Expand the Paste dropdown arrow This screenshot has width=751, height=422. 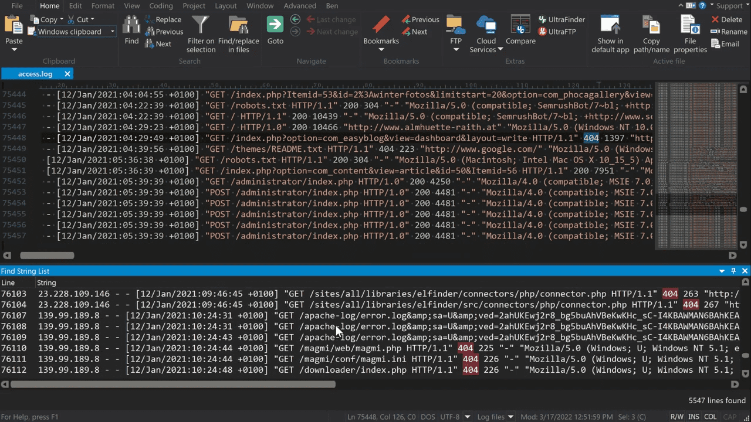(x=14, y=49)
